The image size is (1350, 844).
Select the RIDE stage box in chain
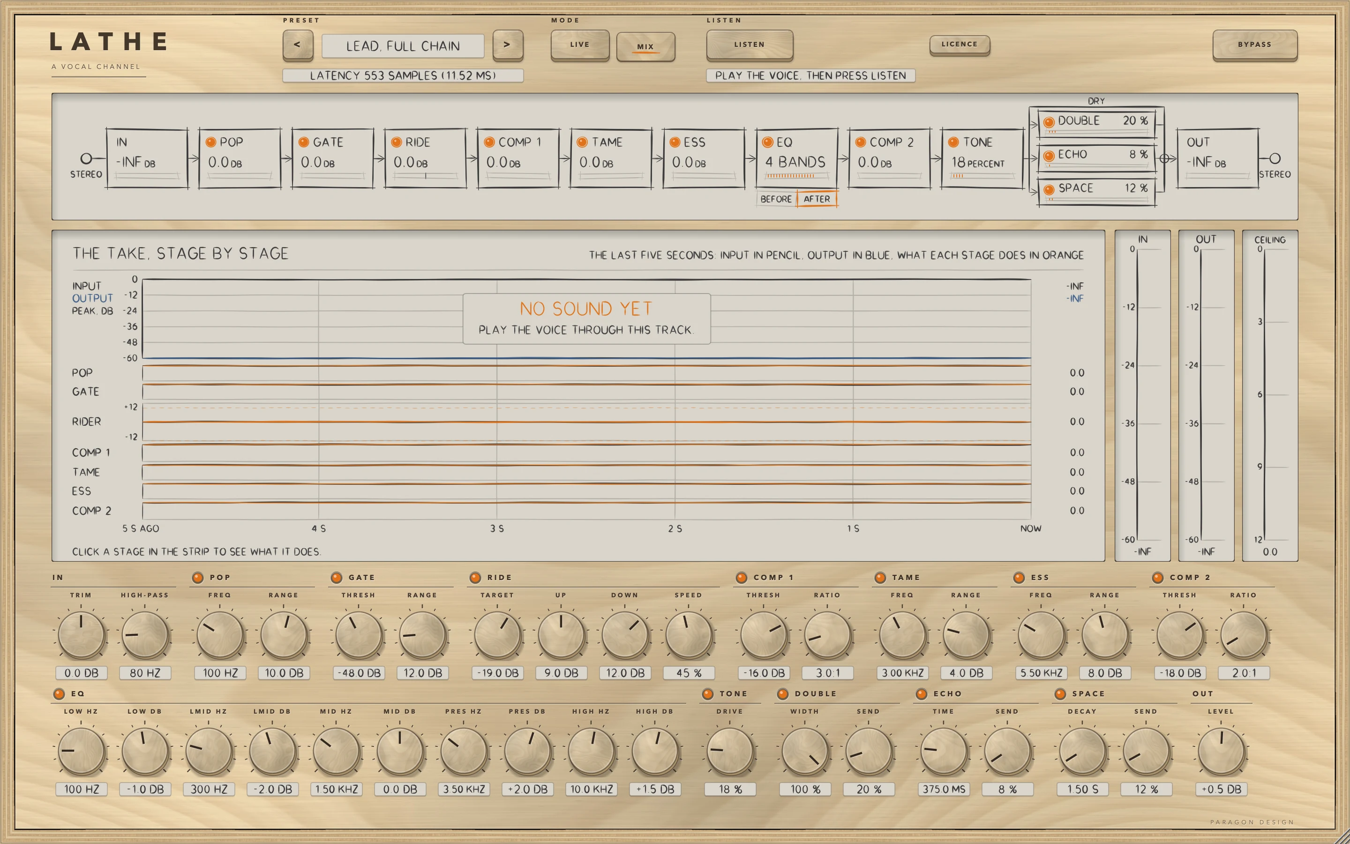pyautogui.click(x=425, y=158)
